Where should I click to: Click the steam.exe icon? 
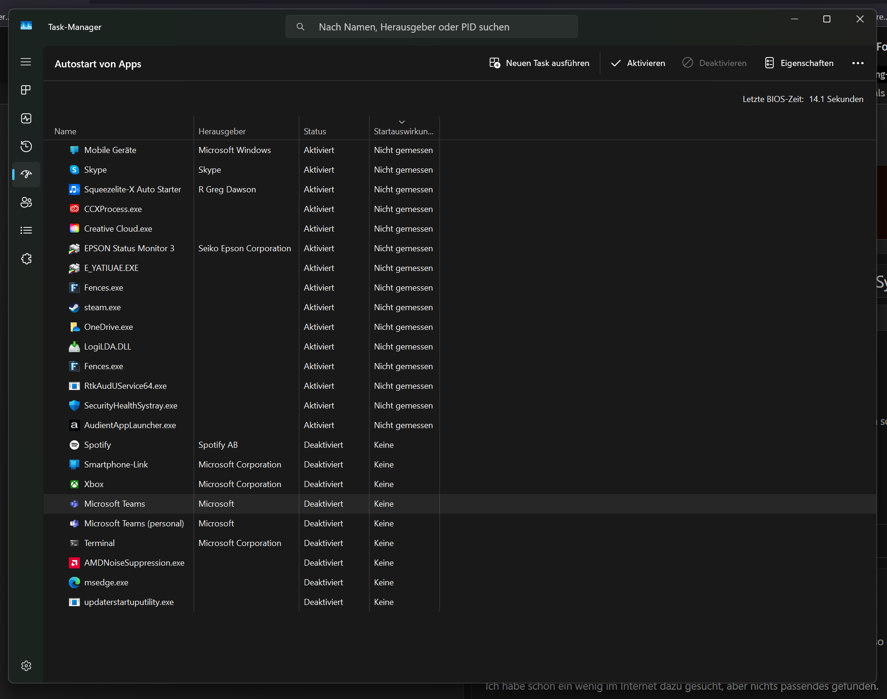coord(74,307)
